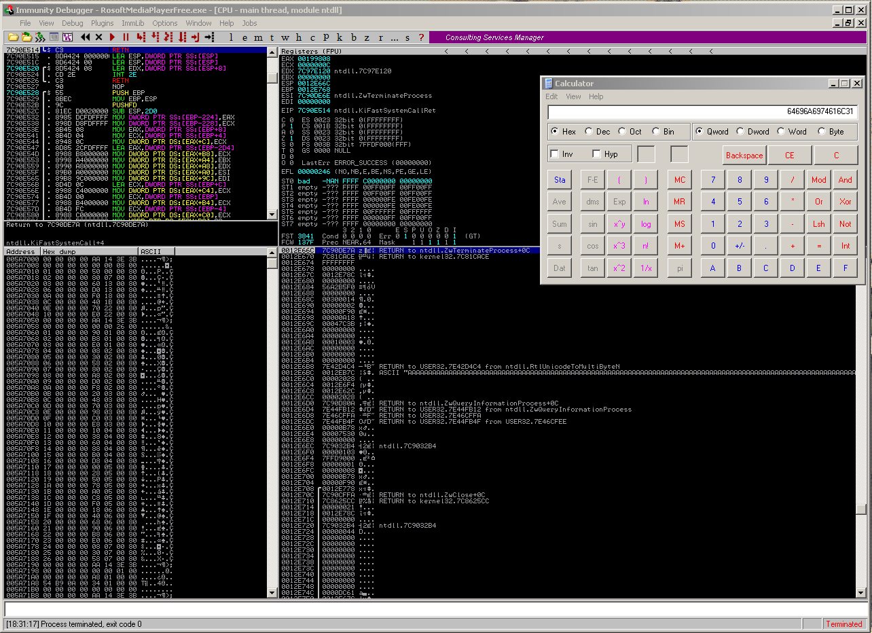Open Calculator's View menu
Image resolution: width=872 pixels, height=633 pixels.
[573, 96]
